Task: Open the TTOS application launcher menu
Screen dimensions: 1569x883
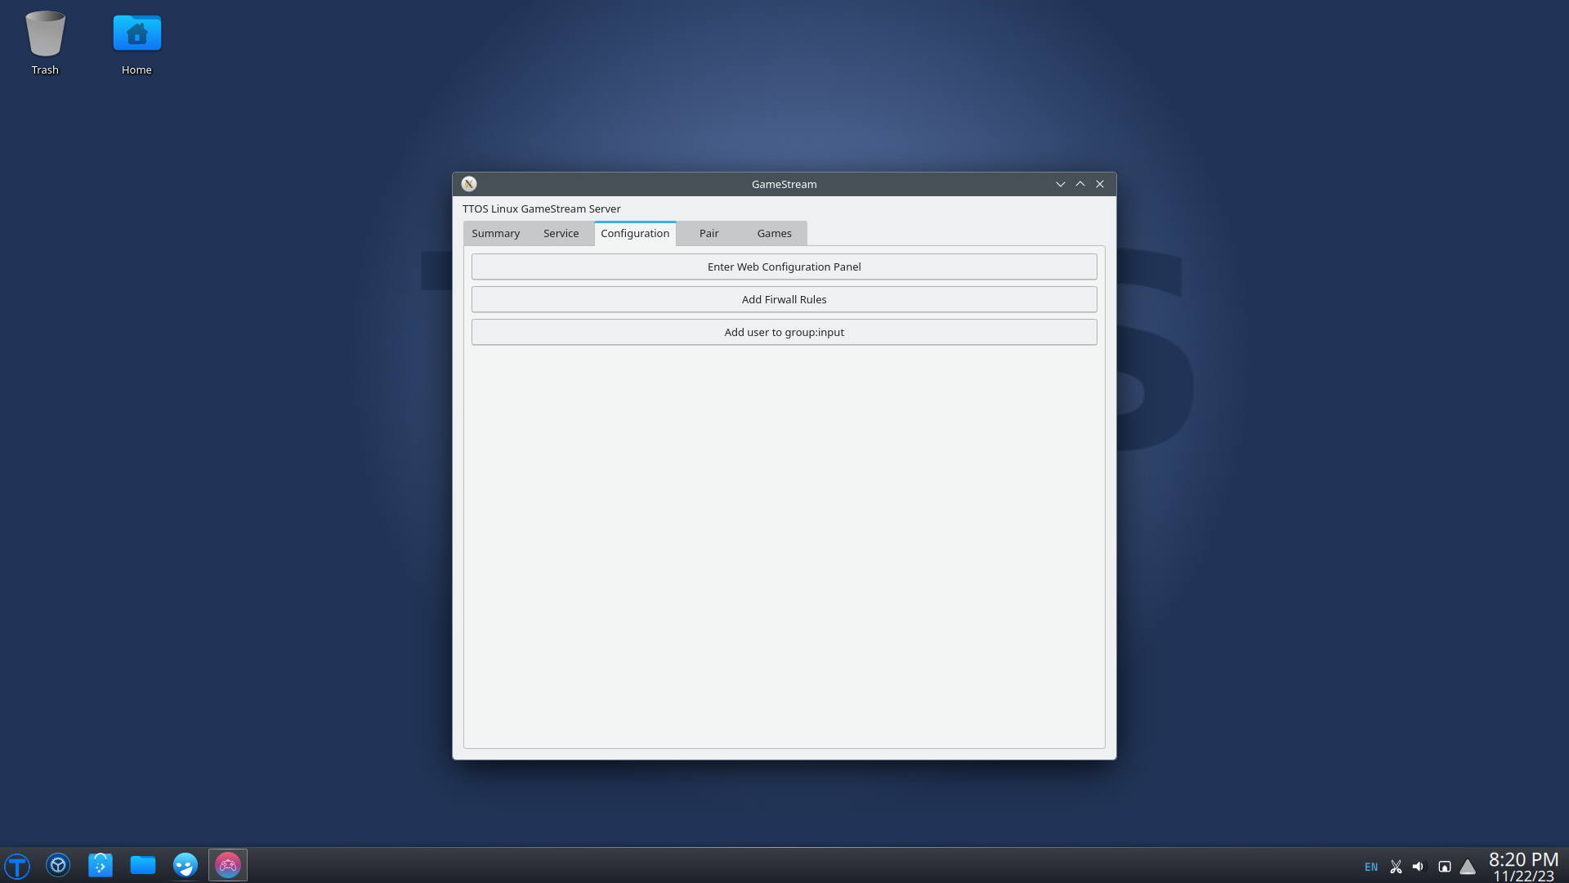Action: (x=17, y=865)
